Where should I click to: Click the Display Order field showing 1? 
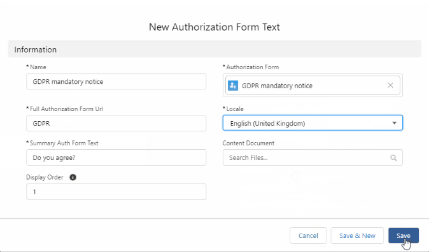(x=116, y=192)
